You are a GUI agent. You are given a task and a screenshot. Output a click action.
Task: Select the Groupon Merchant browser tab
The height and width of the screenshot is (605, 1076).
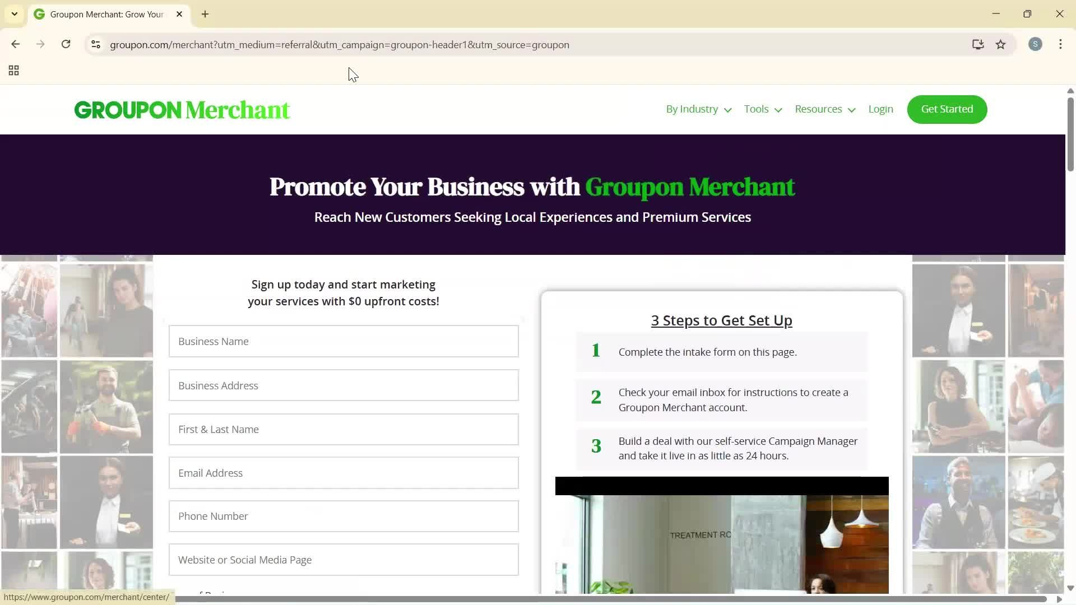click(106, 14)
